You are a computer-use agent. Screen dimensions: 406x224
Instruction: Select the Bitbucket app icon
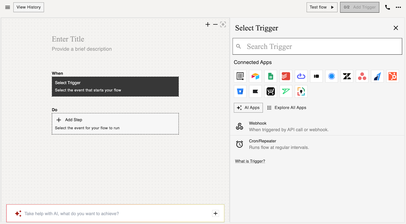(x=240, y=91)
